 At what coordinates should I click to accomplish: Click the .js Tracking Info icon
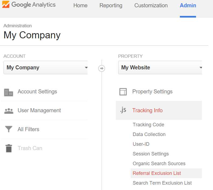[x=123, y=110]
